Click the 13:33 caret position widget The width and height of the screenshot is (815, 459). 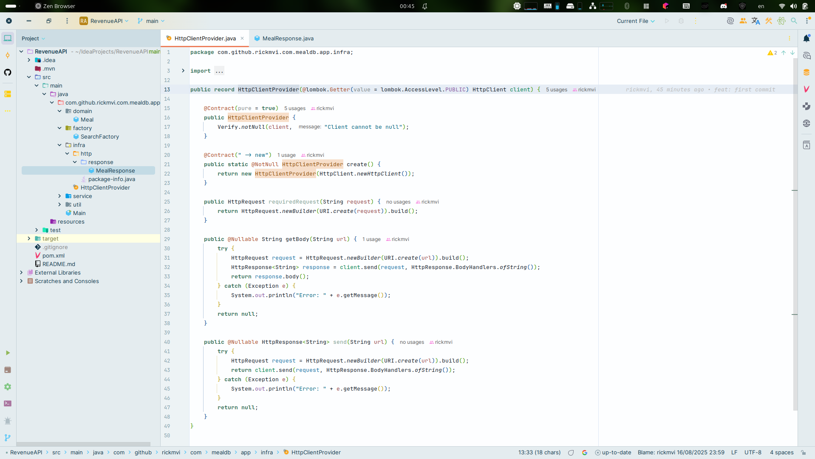coord(539,453)
